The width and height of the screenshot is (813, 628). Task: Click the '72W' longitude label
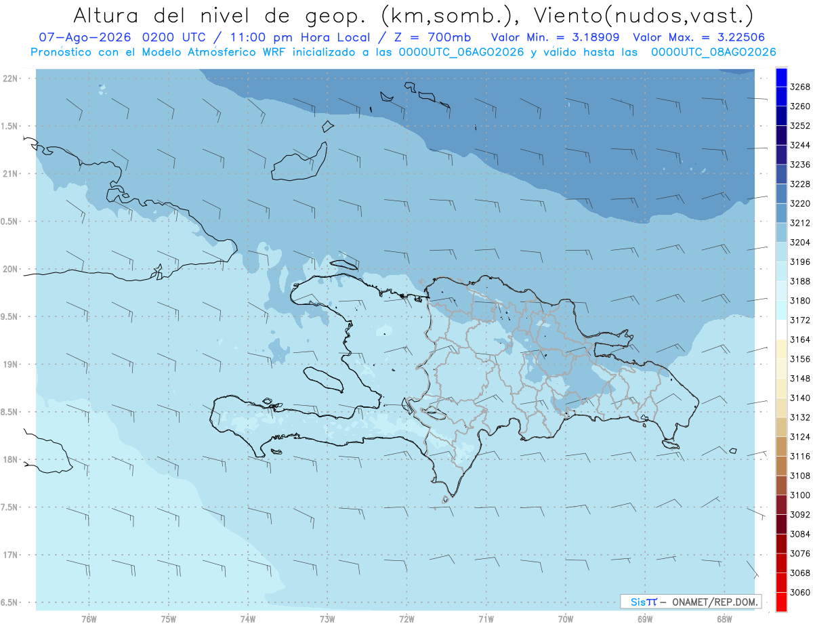pyautogui.click(x=406, y=618)
